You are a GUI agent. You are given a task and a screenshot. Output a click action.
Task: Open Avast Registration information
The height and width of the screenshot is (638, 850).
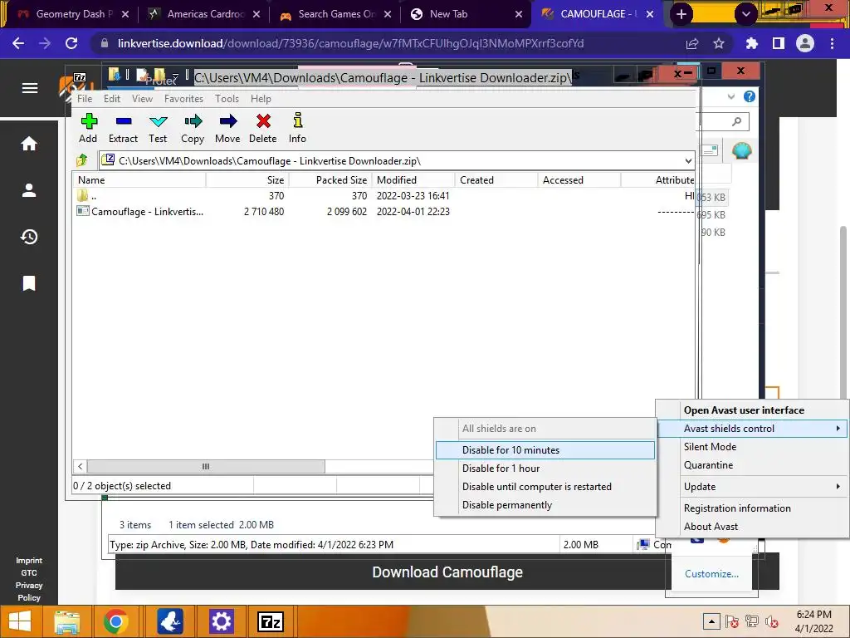752,508
